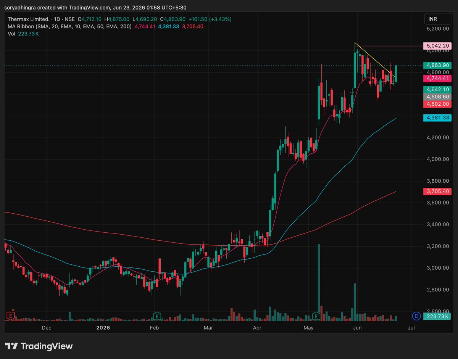Click the 223.73K value beside Vol legend
The width and height of the screenshot is (458, 359).
point(28,34)
